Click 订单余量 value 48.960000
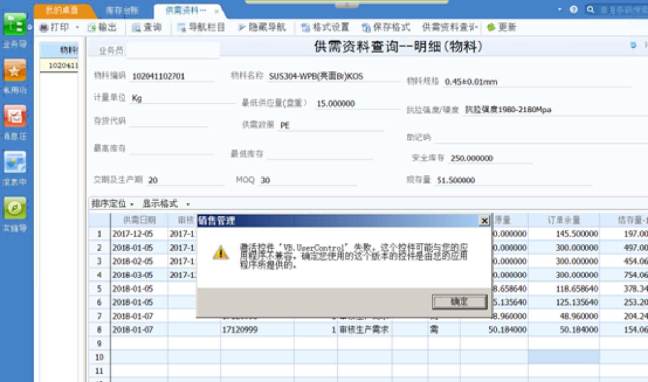This screenshot has height=382, width=648. pos(564,316)
